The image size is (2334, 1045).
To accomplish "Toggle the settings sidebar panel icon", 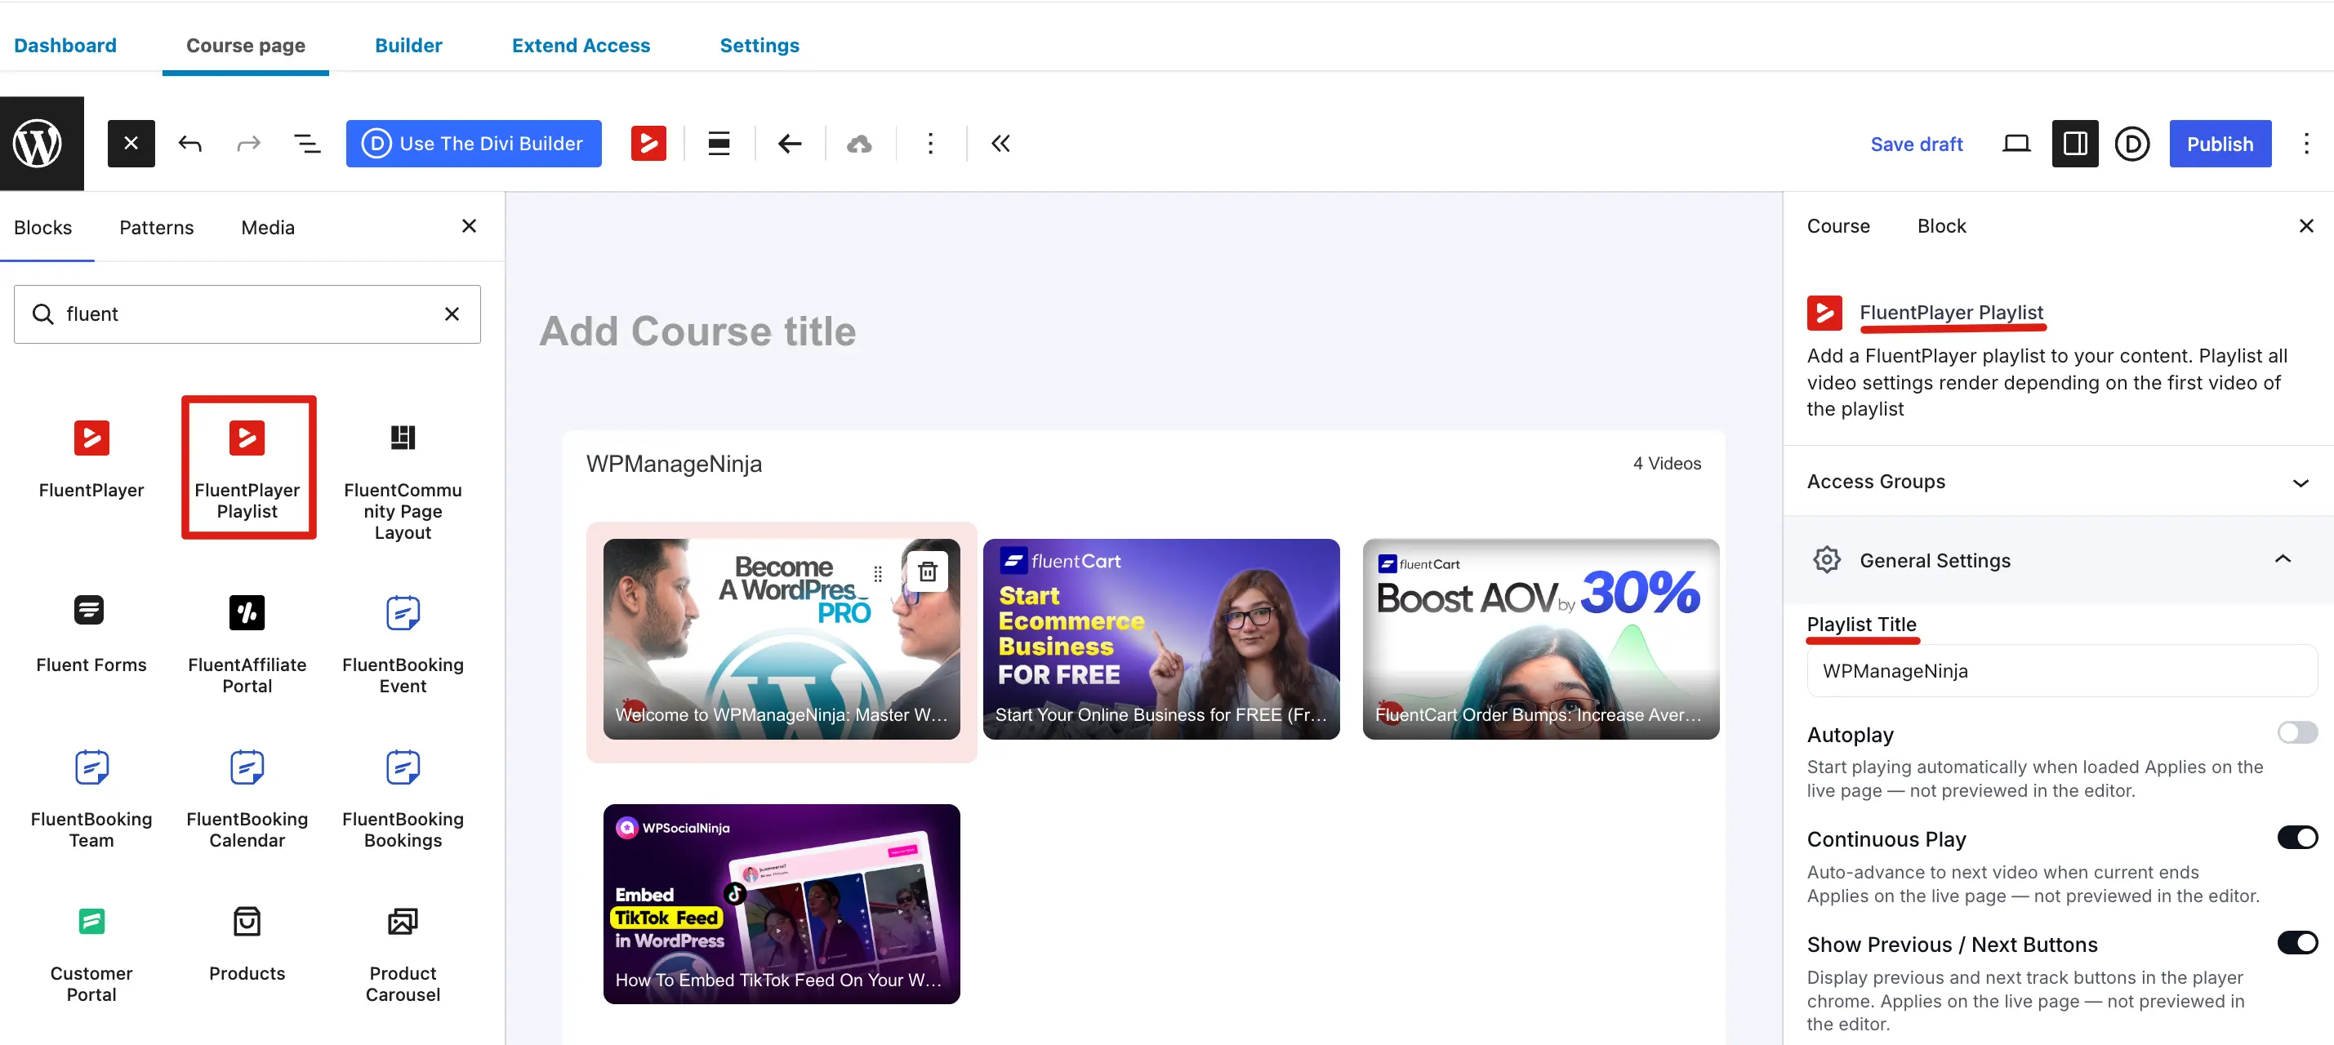I will (2075, 144).
